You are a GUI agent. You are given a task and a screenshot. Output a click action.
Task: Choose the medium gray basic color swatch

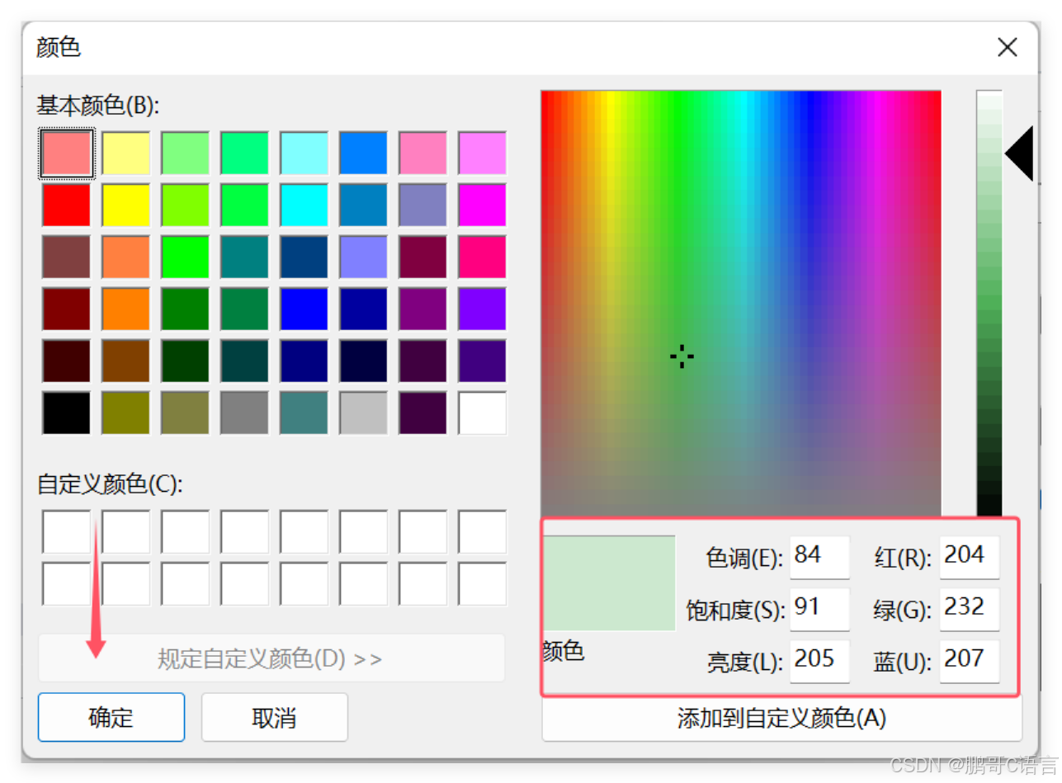(x=244, y=413)
